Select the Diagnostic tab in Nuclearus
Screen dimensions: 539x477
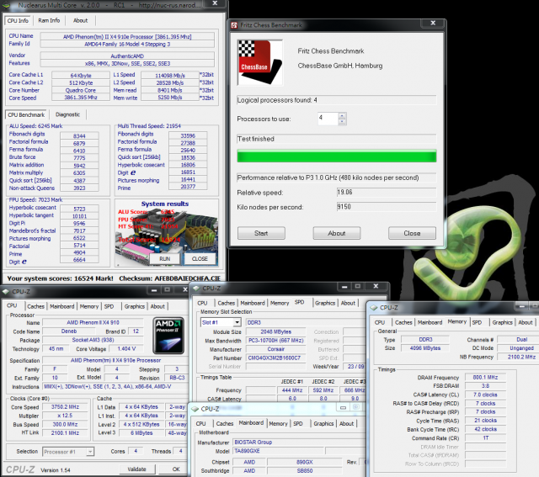[67, 114]
